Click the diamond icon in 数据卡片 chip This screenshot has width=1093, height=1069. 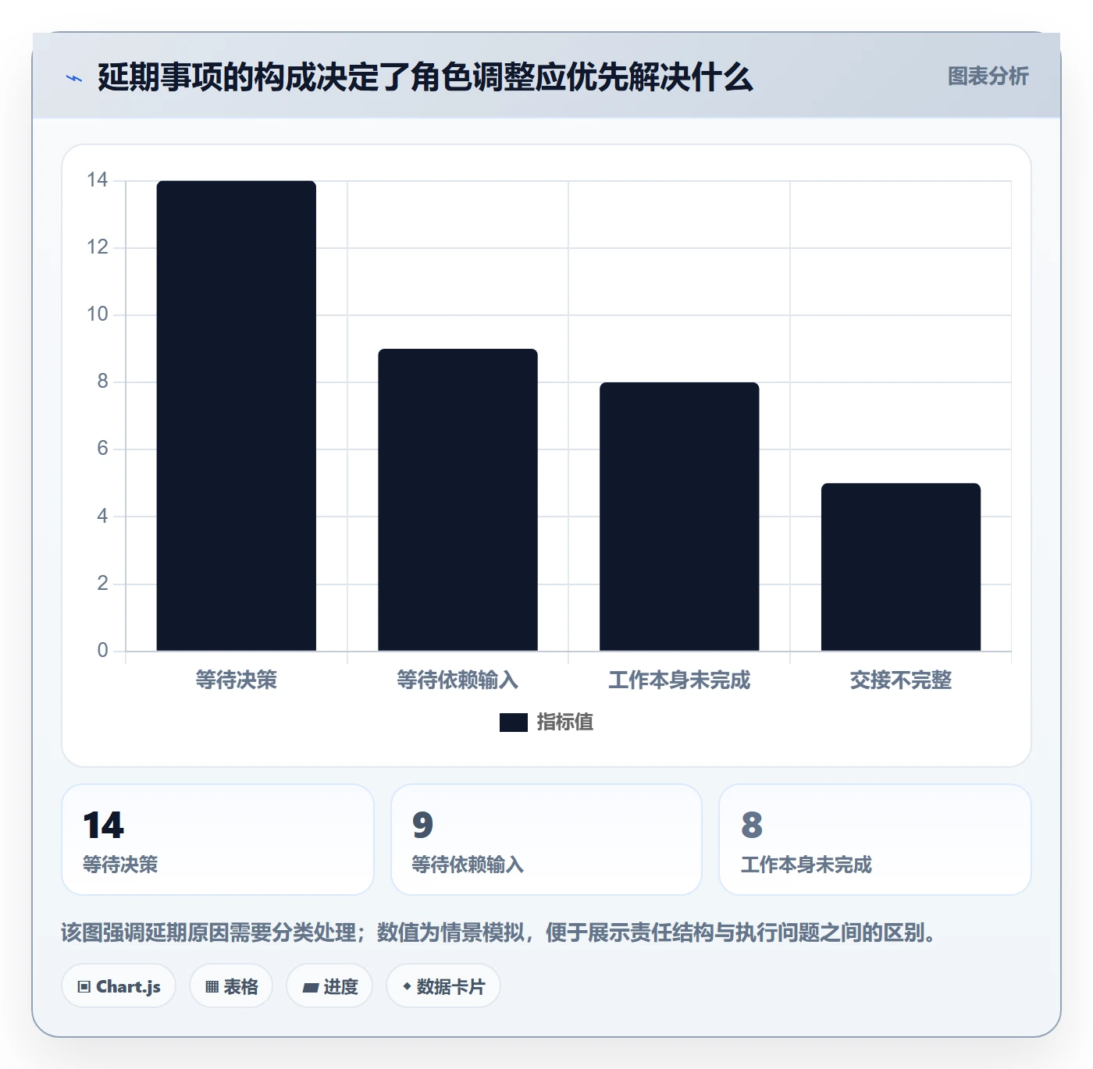407,986
